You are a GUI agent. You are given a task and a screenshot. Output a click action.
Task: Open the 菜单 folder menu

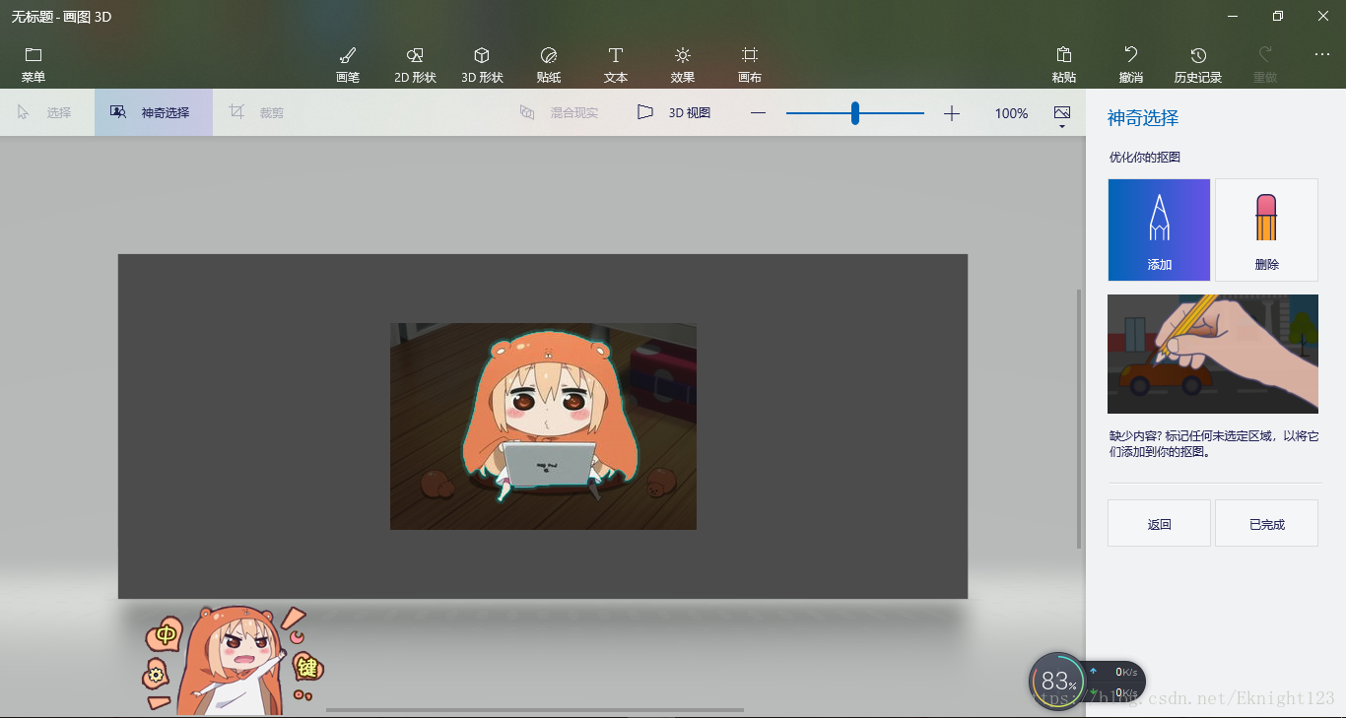[x=34, y=64]
